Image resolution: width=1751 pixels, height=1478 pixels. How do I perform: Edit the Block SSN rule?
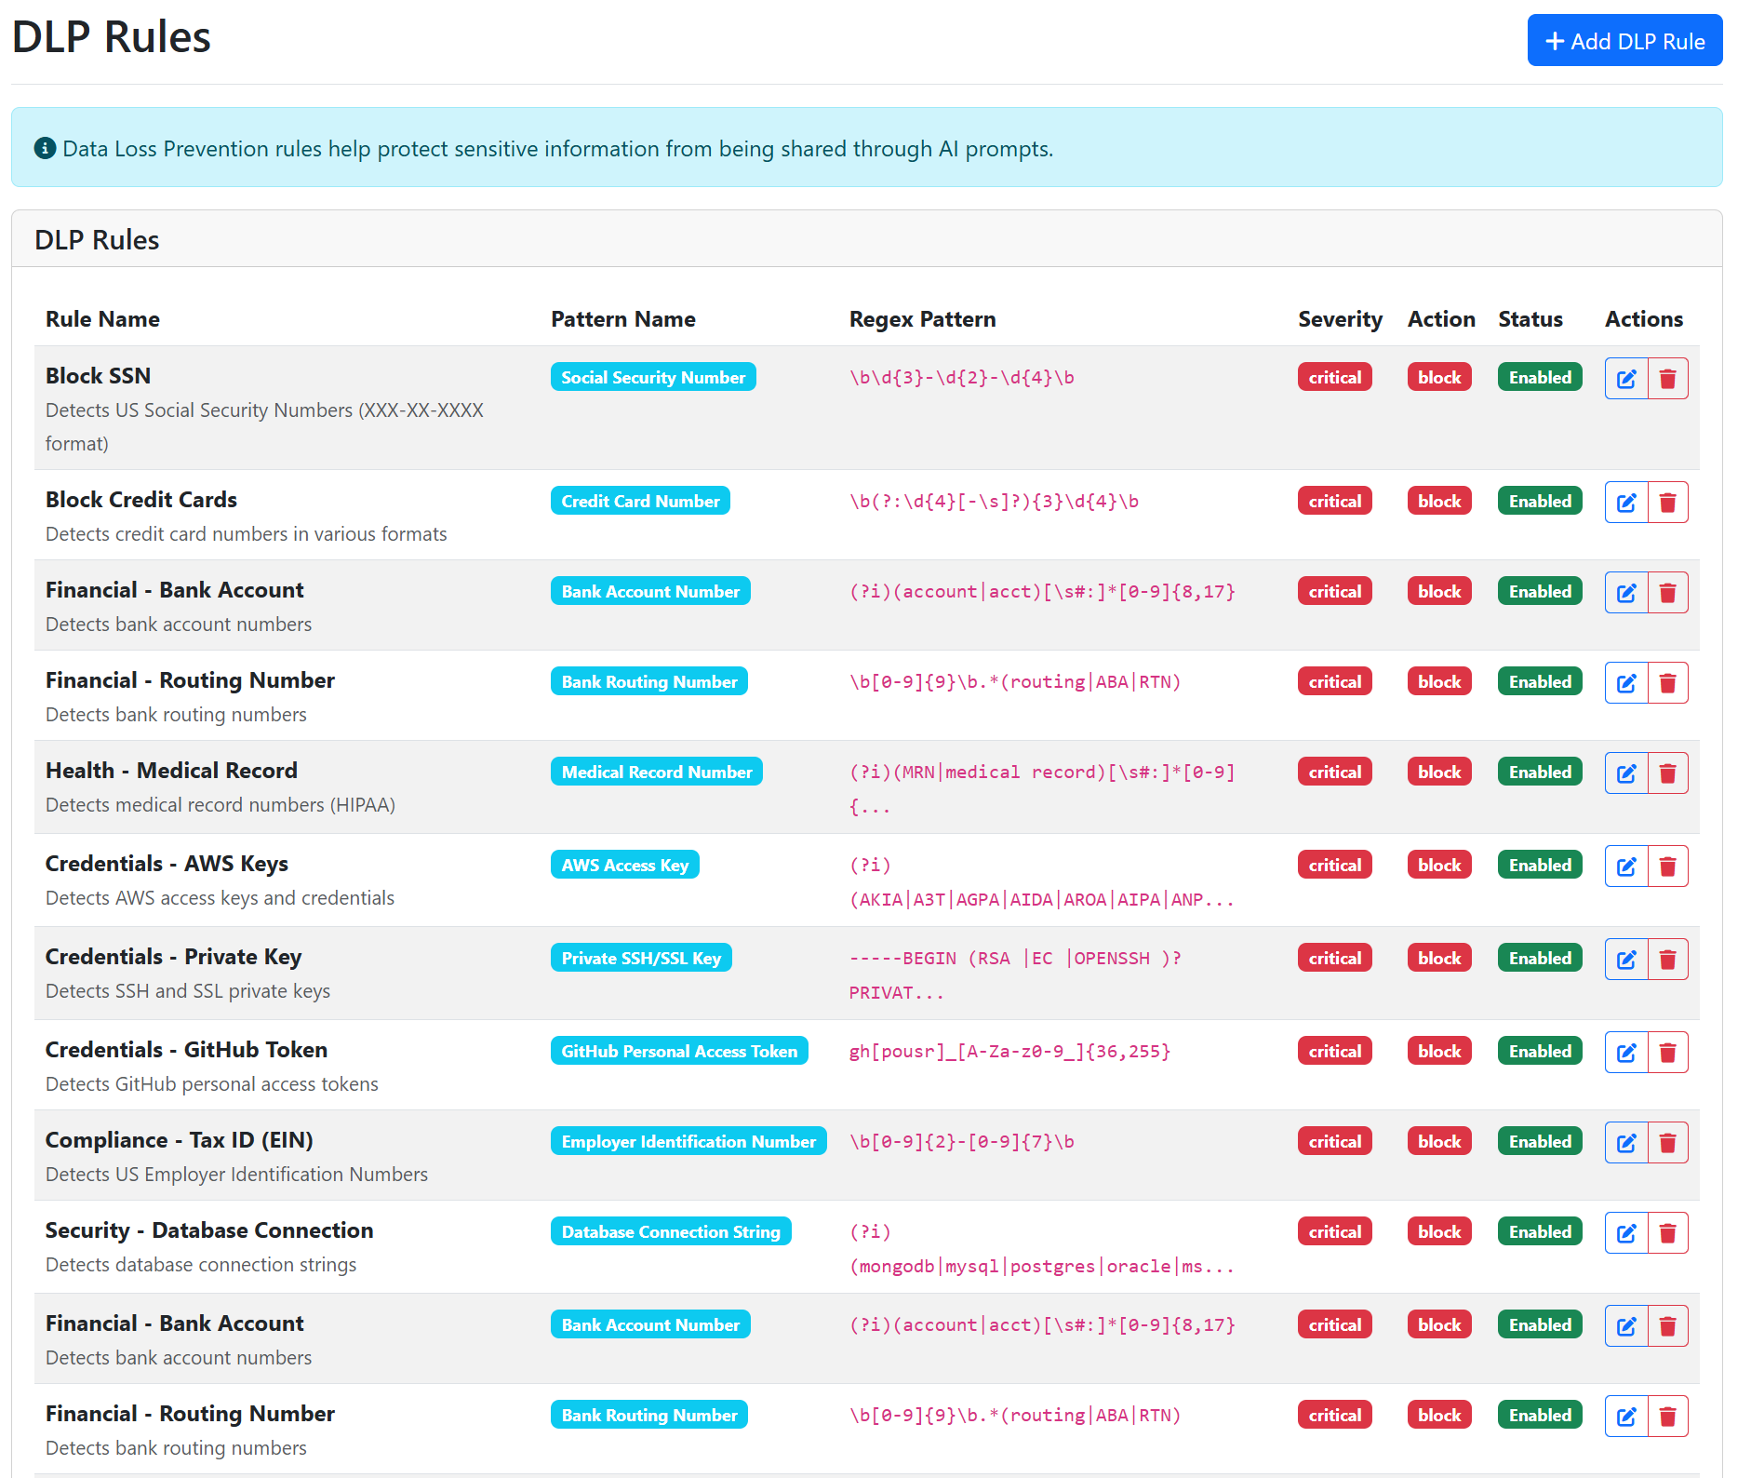click(x=1625, y=379)
